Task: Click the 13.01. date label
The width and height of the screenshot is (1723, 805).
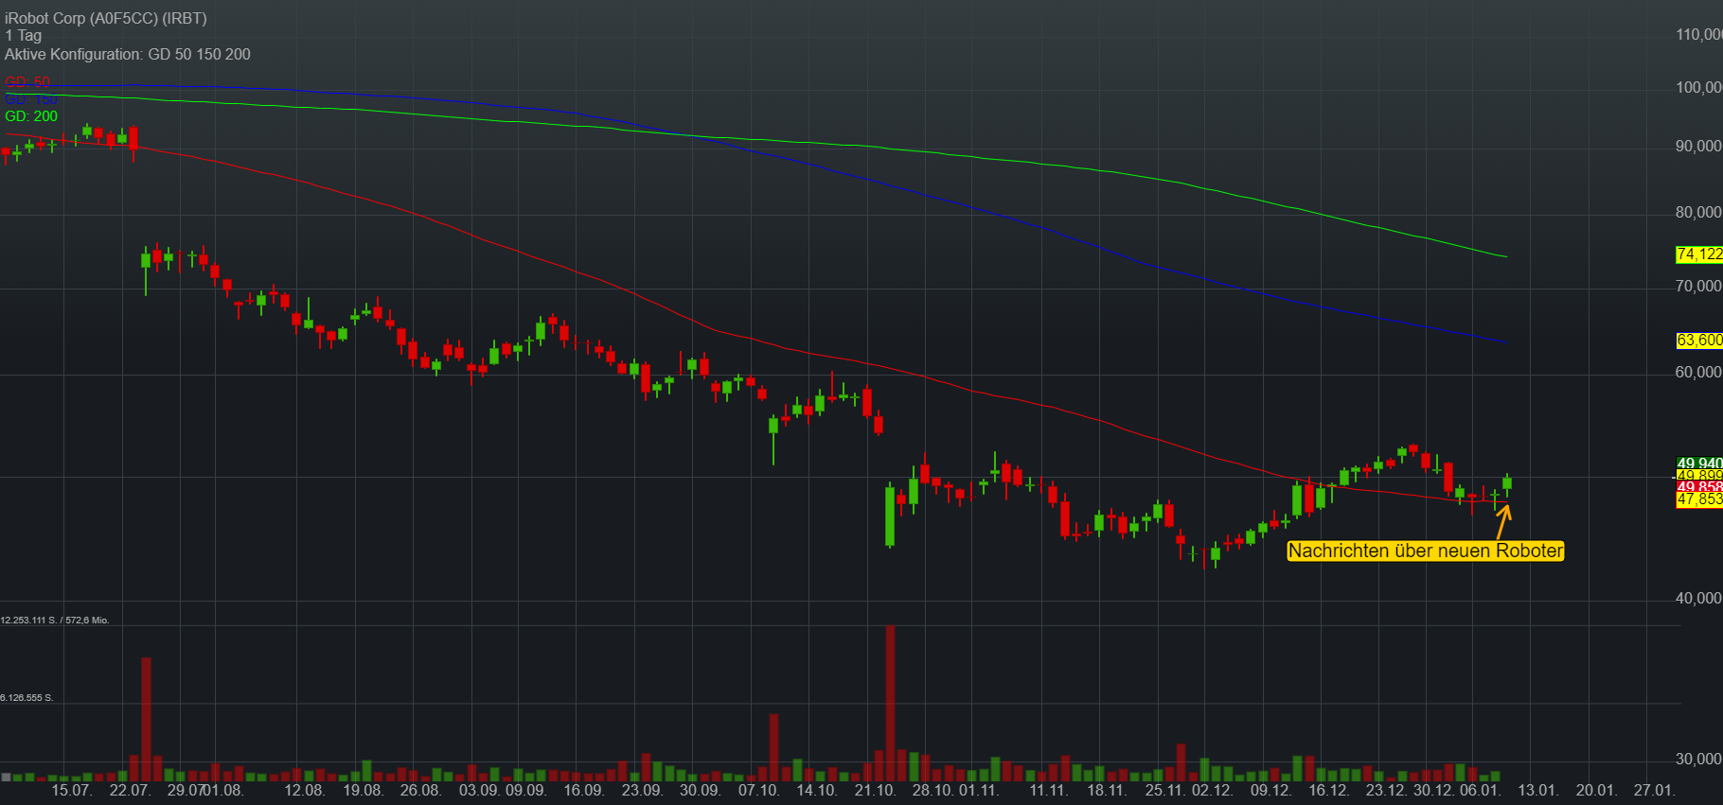Action: point(1537,791)
